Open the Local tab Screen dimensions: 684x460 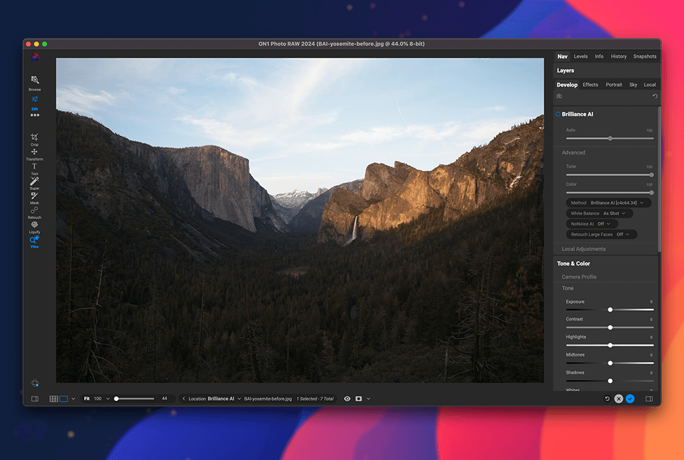(x=650, y=85)
